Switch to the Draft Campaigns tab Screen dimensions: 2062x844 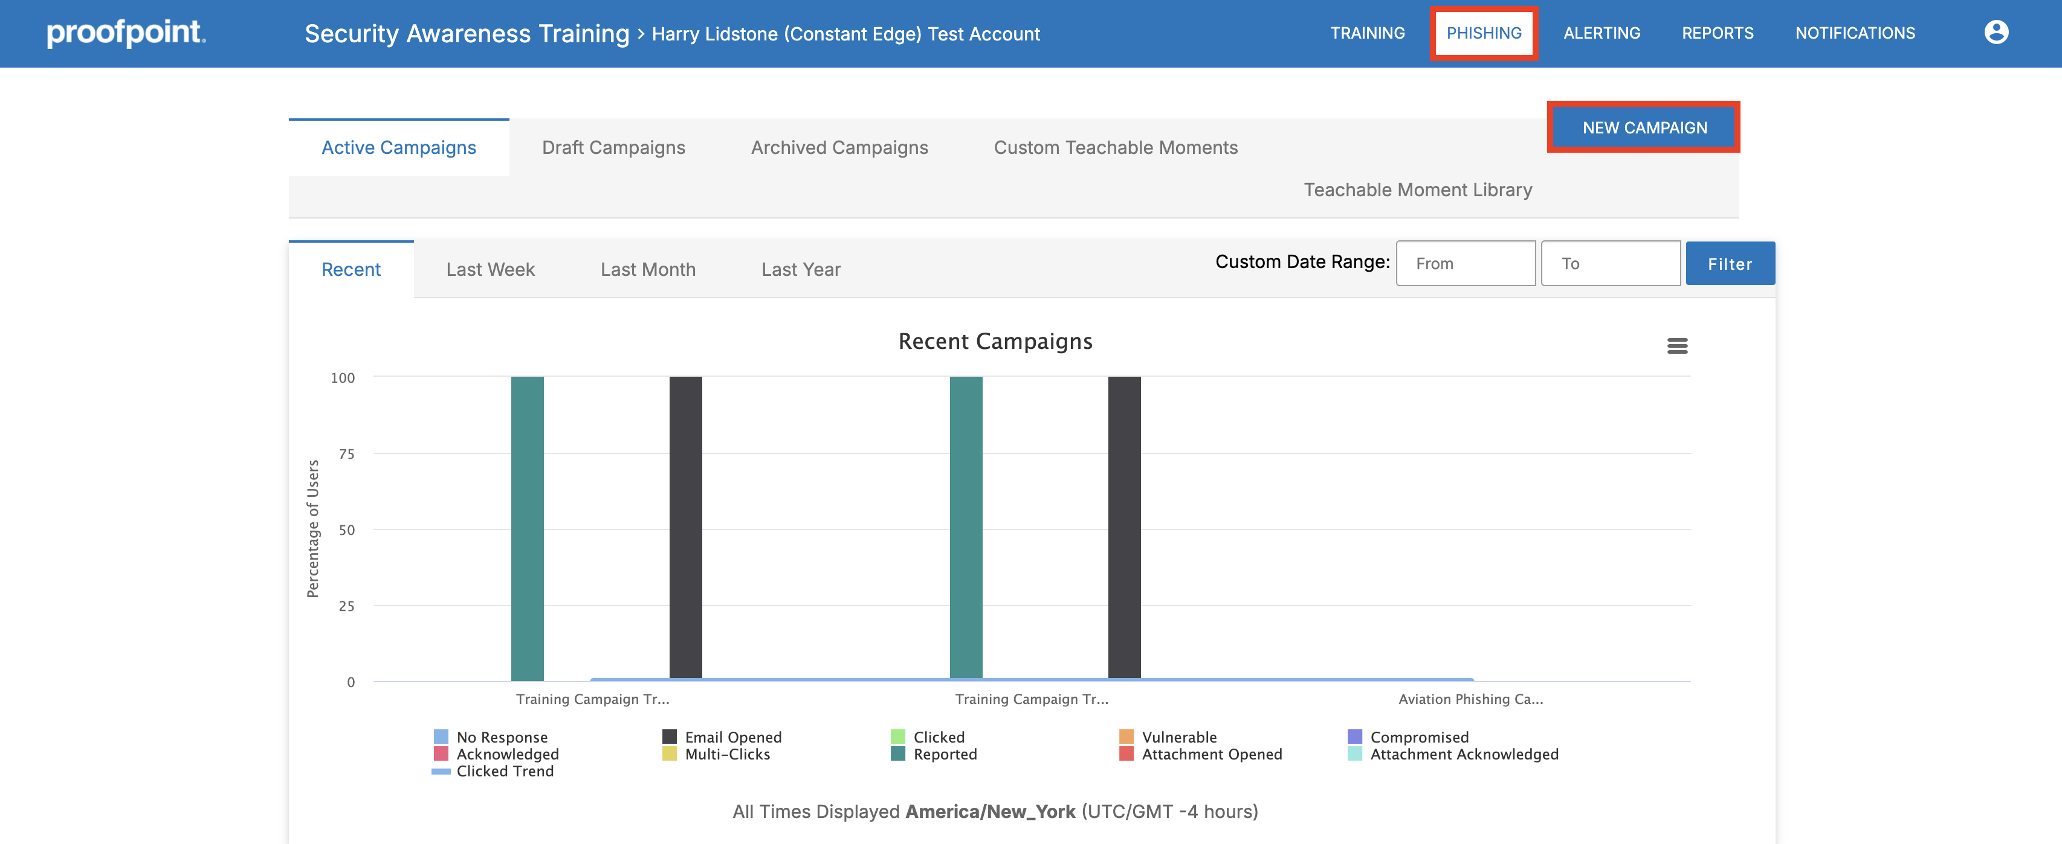pyautogui.click(x=613, y=148)
